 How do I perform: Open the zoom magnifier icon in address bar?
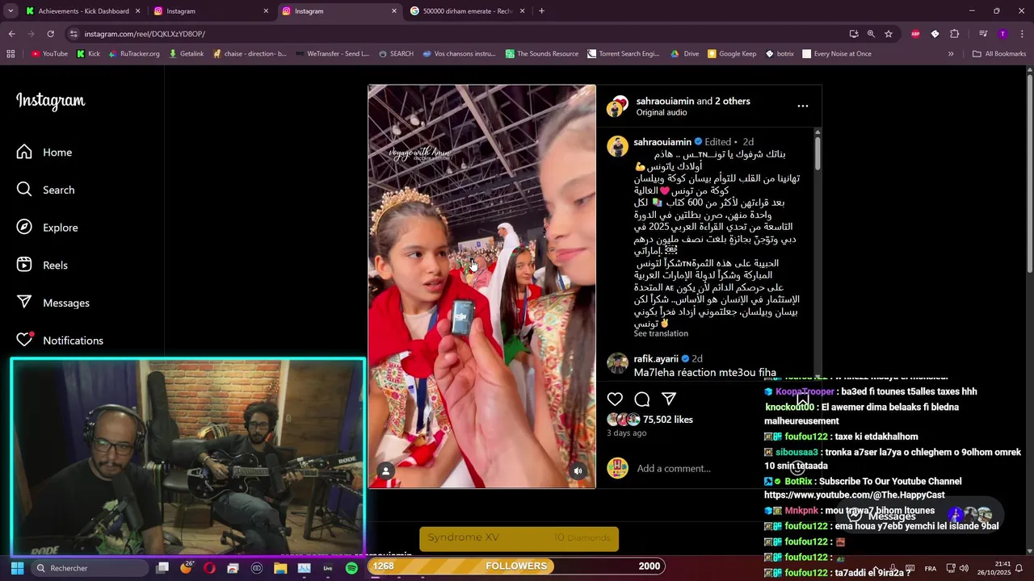pos(871,34)
